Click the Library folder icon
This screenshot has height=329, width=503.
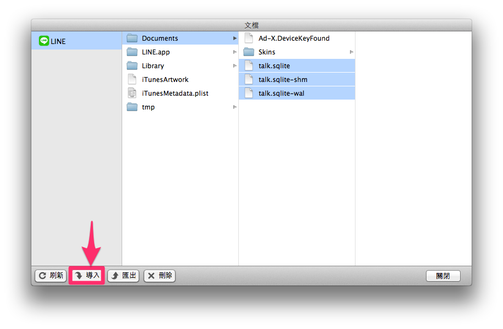coord(132,65)
